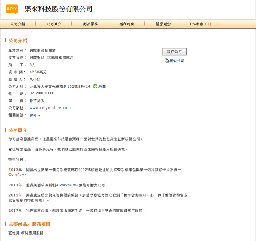The width and height of the screenshot is (256, 241).
Task: Select the phone number 02-28084800
Action: (x=41, y=93)
